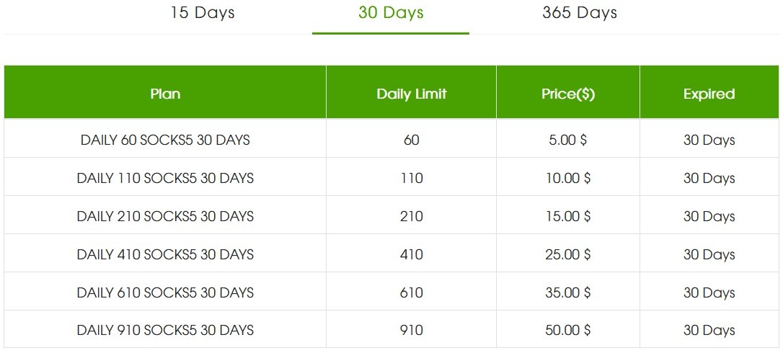Click the 50.00 $ price cell

568,331
